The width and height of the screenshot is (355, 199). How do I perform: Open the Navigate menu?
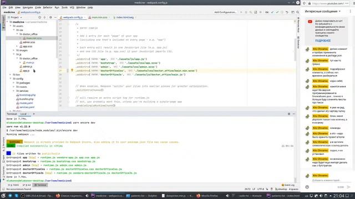(28, 7)
